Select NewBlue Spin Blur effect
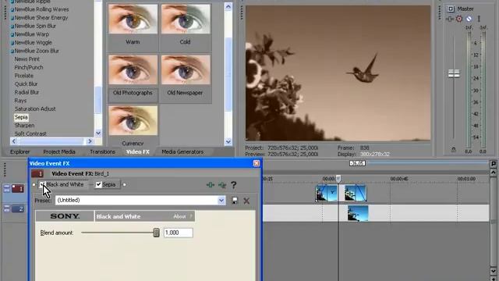This screenshot has width=499, height=281. tap(35, 26)
